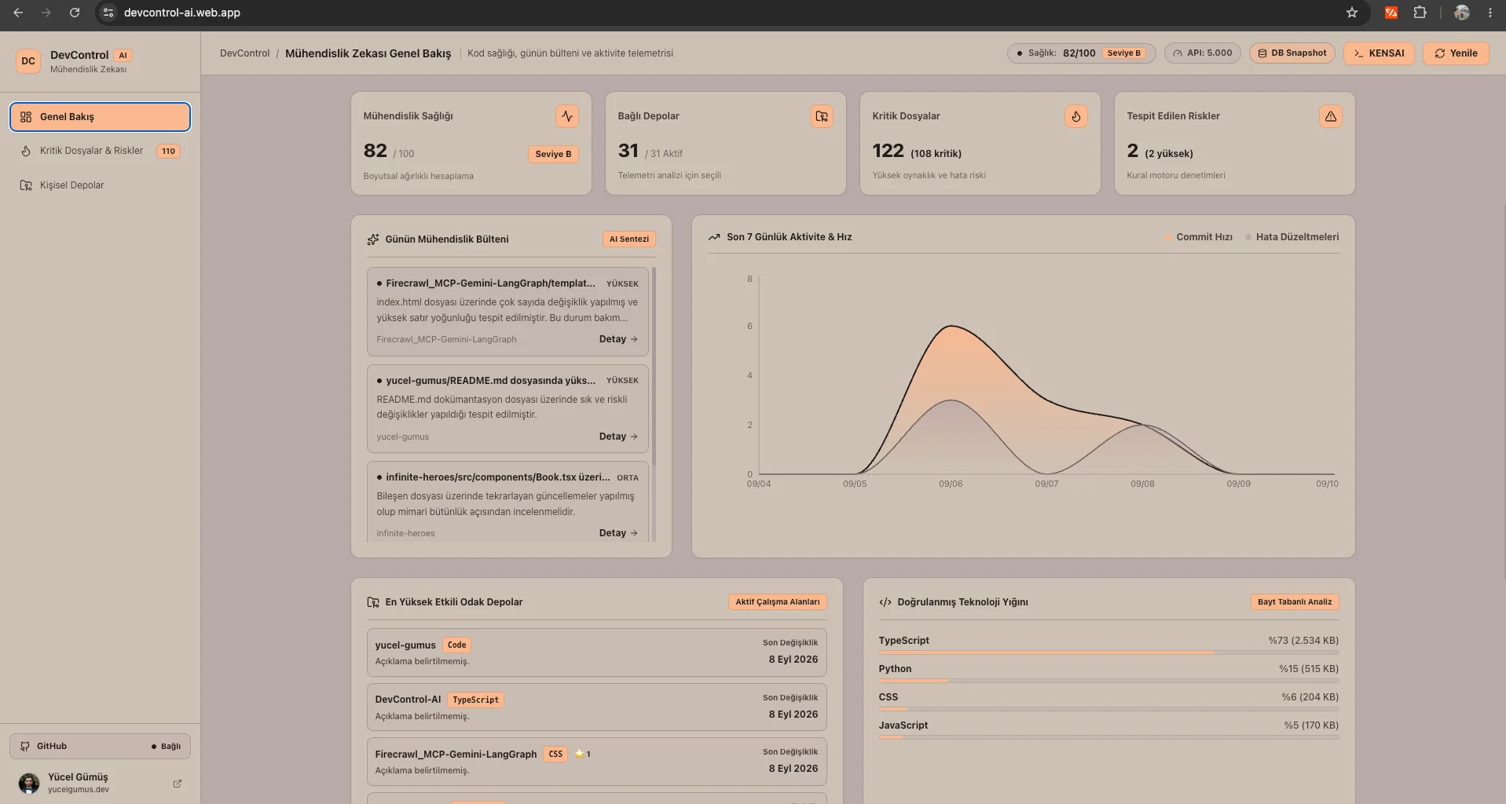This screenshot has width=1506, height=804.
Task: Open Detay for infinite-heroes bulletin
Action: (x=618, y=533)
